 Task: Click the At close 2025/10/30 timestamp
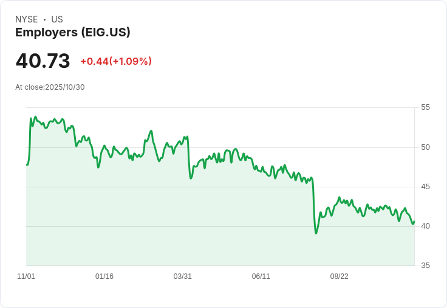coord(50,87)
